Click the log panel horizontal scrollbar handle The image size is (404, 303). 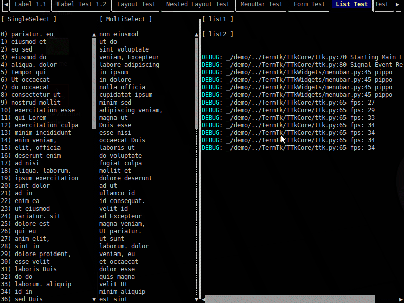coord(290,299)
